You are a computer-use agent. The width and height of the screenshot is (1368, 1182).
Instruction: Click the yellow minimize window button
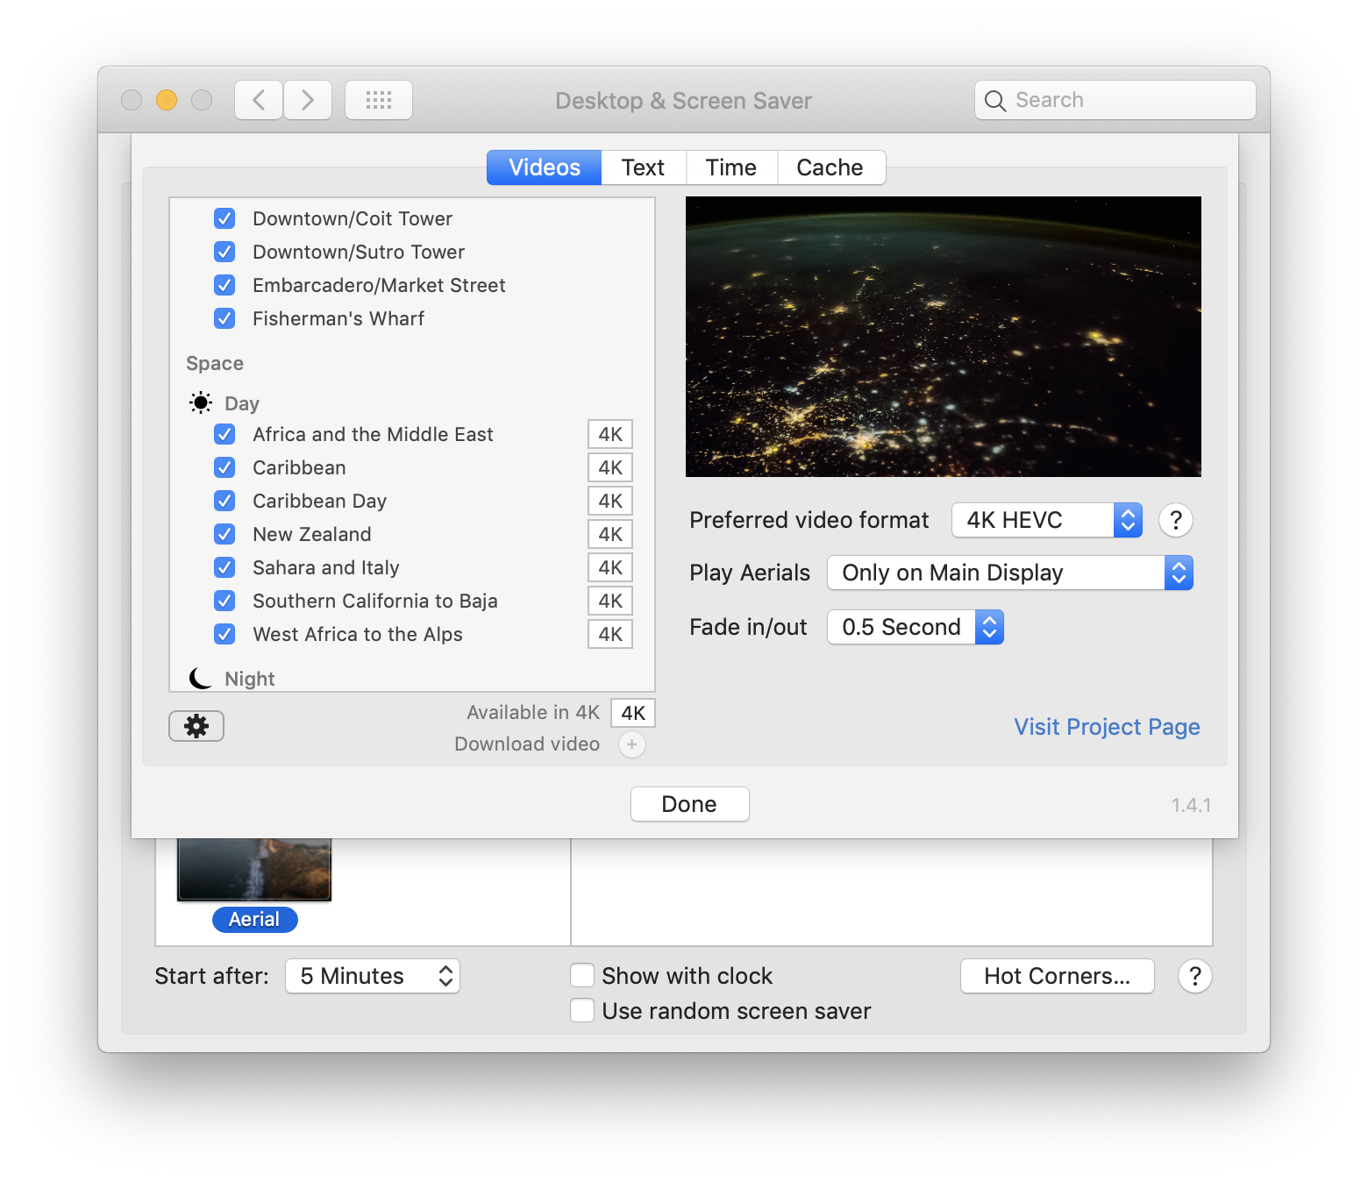point(167,100)
